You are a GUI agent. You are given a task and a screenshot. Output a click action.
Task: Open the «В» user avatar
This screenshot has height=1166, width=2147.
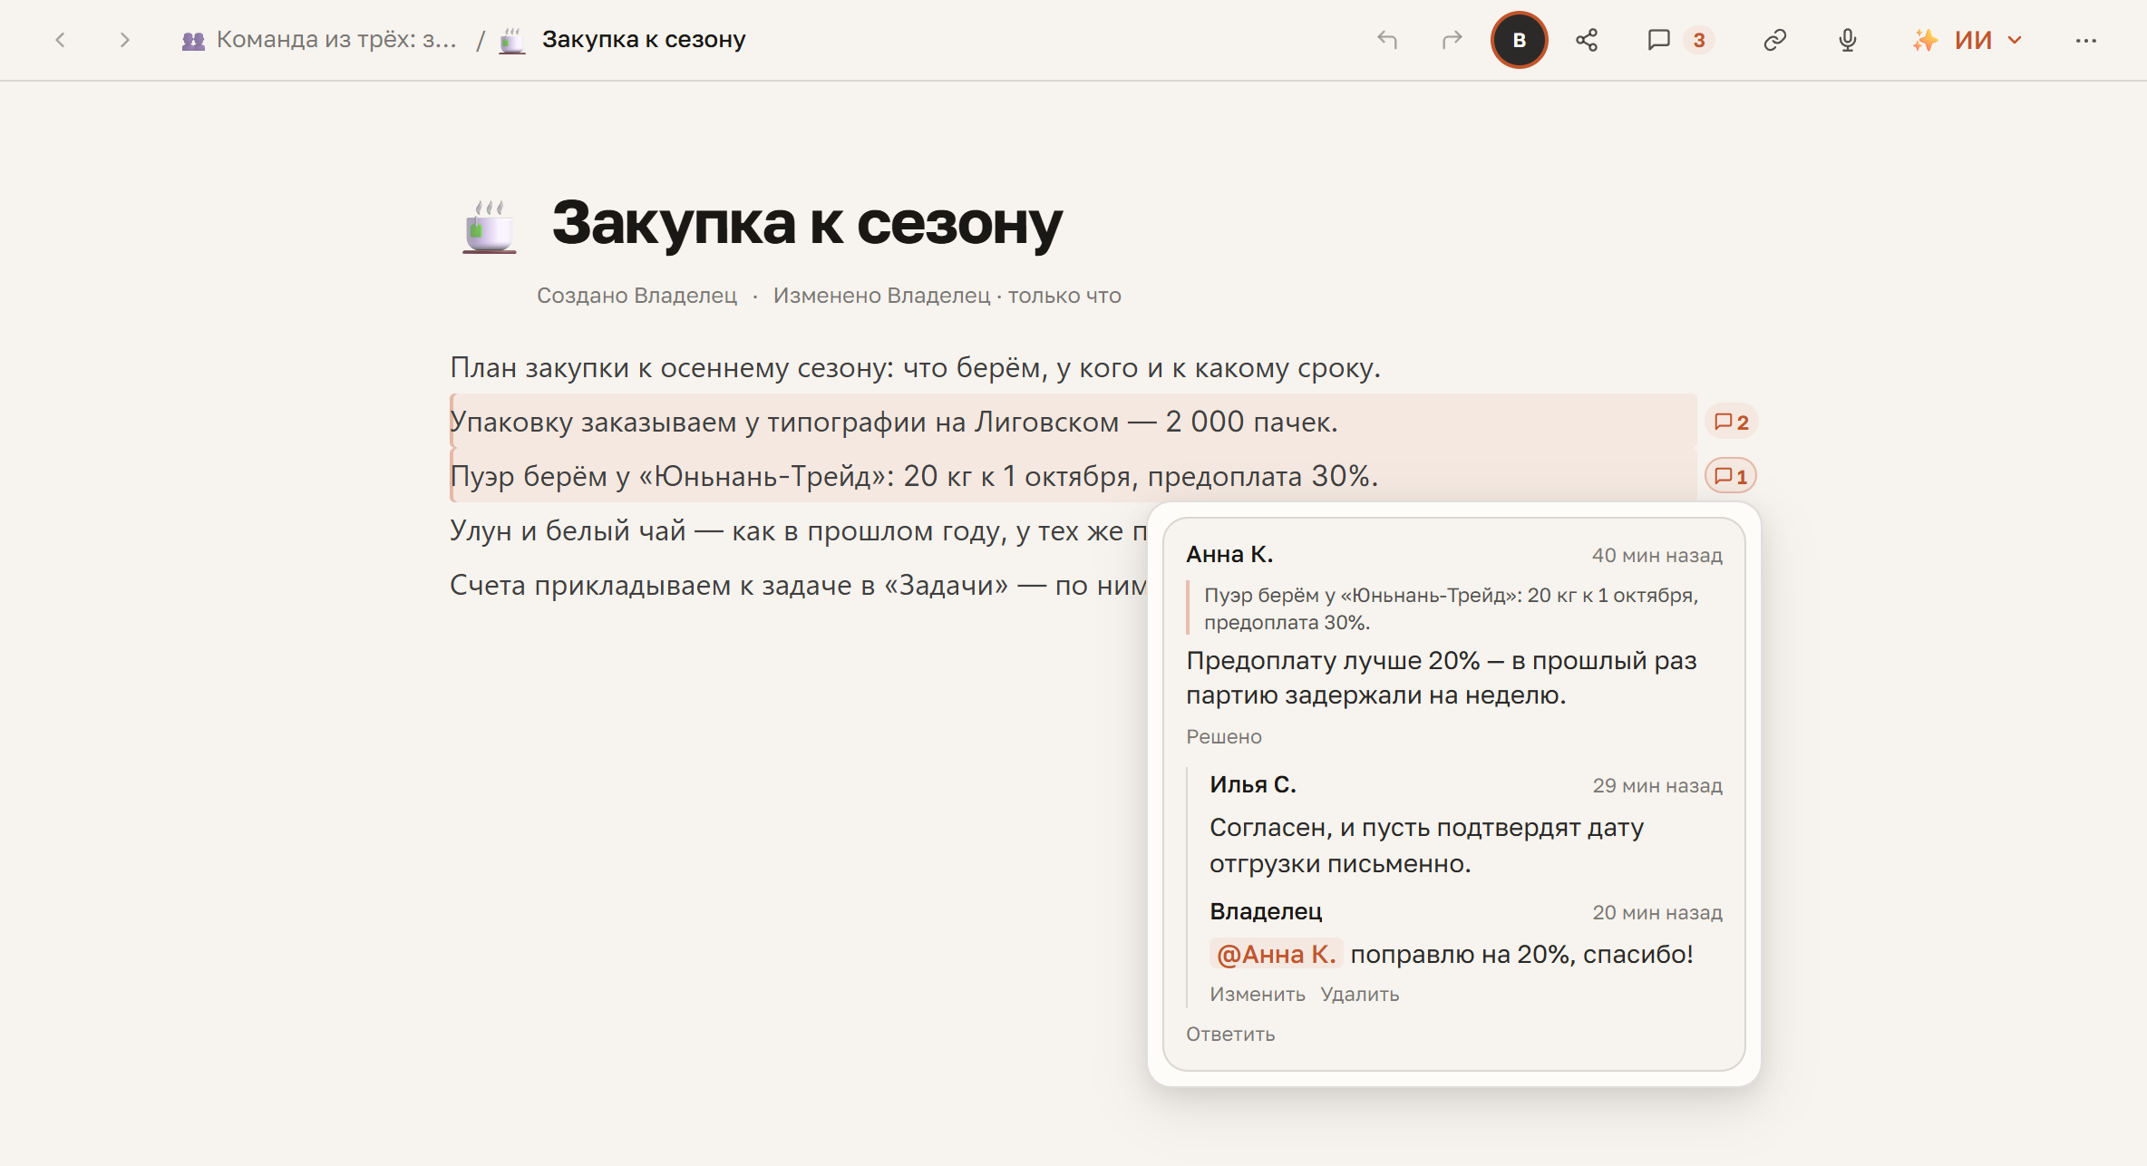[x=1520, y=40]
